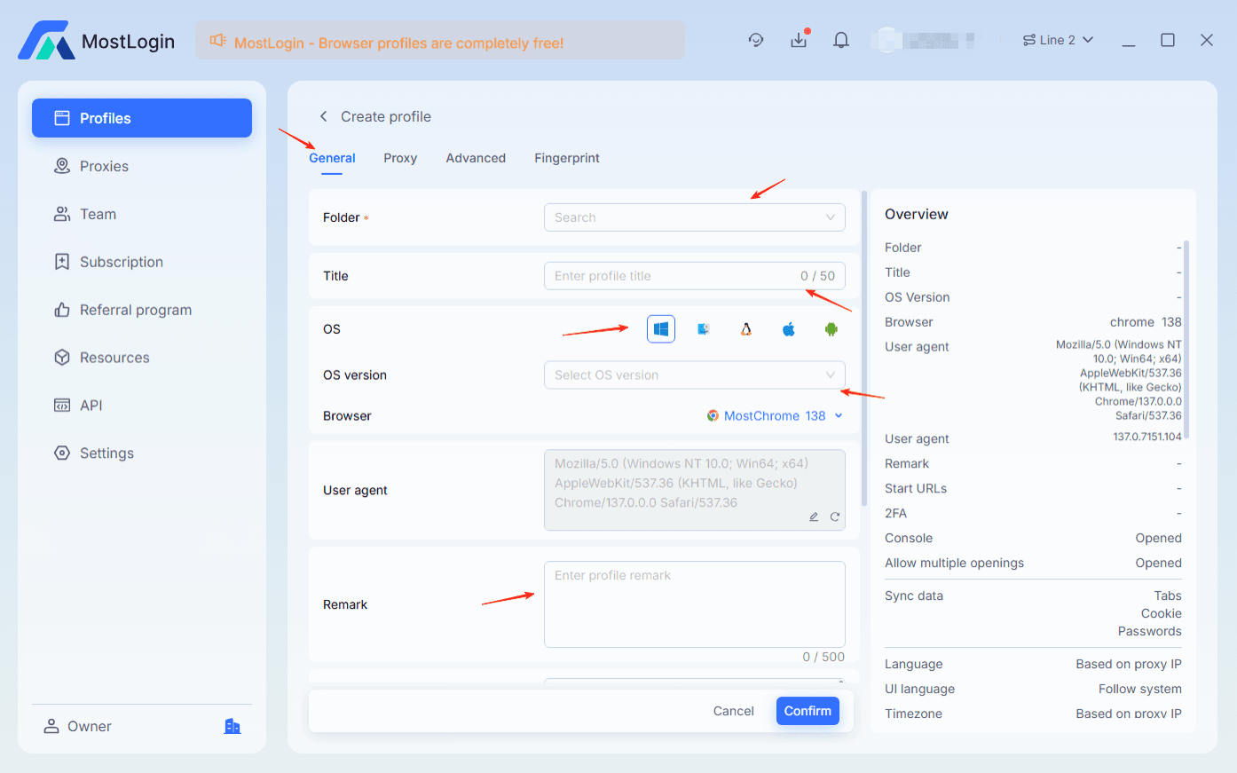Switch to the Fingerprint tab
Image resolution: width=1237 pixels, height=773 pixels.
coord(567,158)
